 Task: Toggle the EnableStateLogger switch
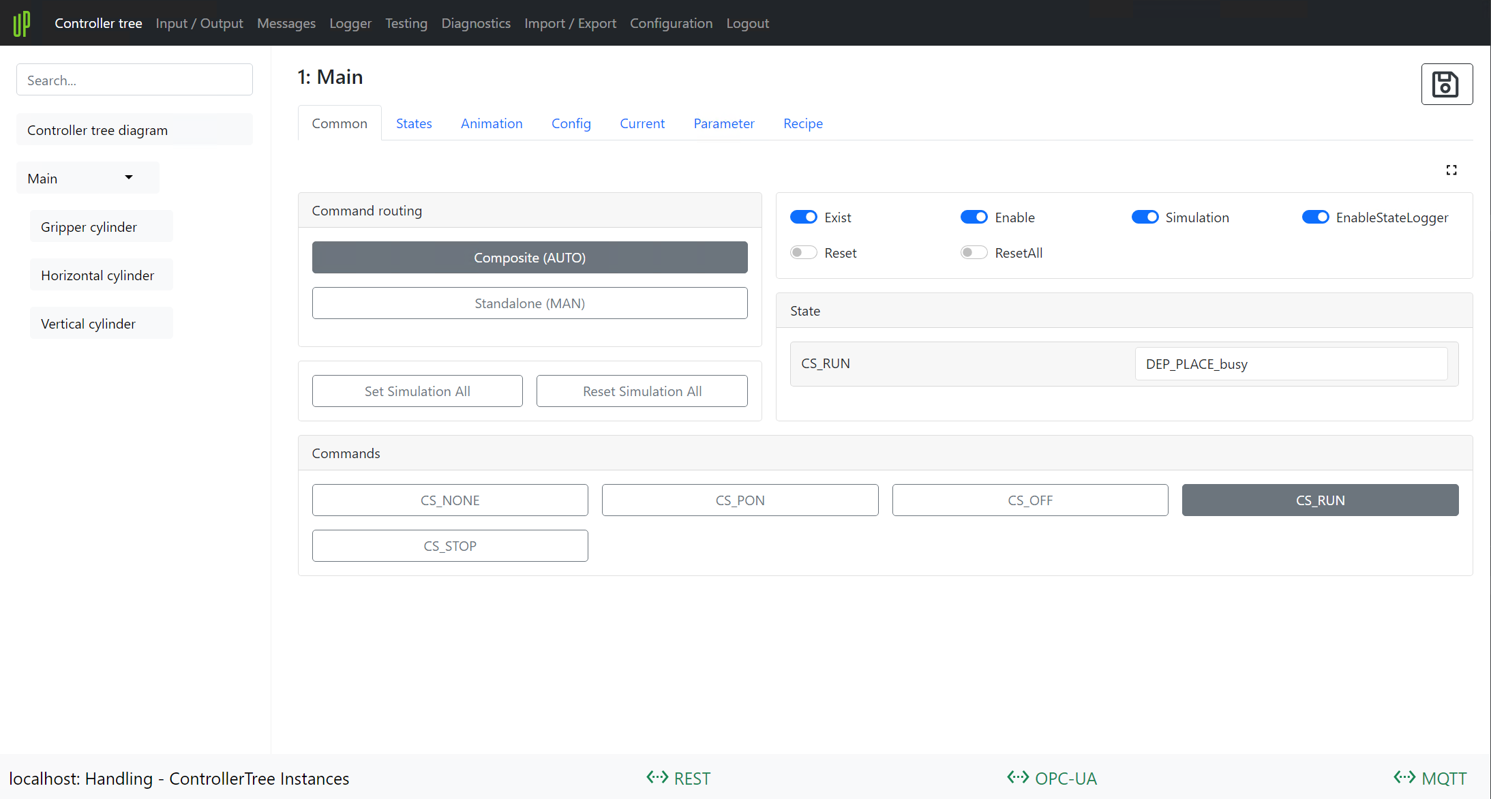pos(1315,217)
